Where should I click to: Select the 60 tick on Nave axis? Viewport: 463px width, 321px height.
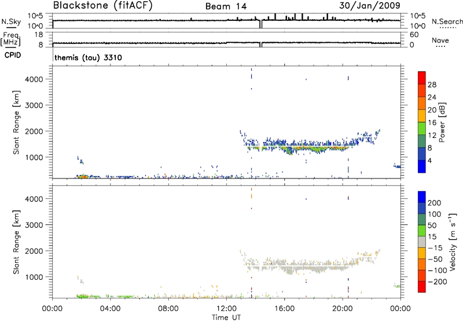click(414, 35)
